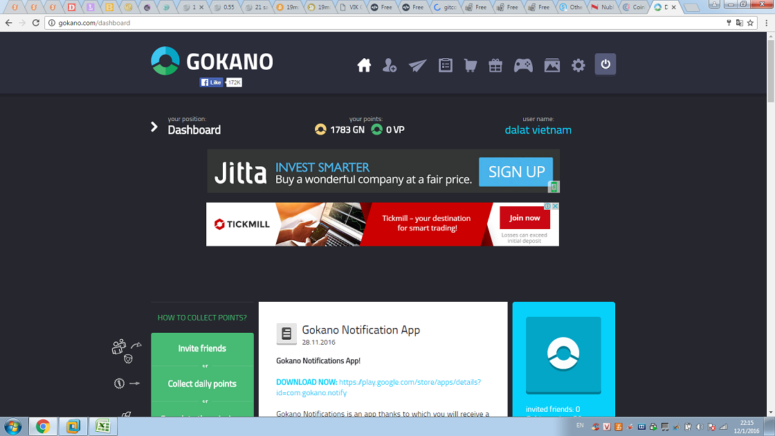The width and height of the screenshot is (775, 436).
Task: Reload the page
Action: (35, 23)
